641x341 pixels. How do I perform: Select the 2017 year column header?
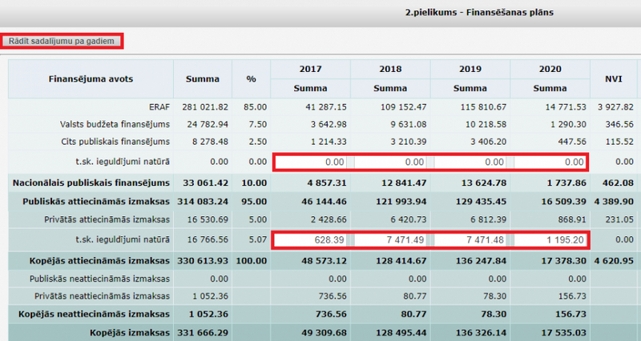coord(310,69)
